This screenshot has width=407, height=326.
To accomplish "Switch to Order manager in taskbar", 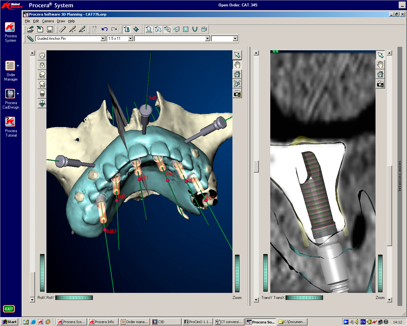I will (135, 322).
